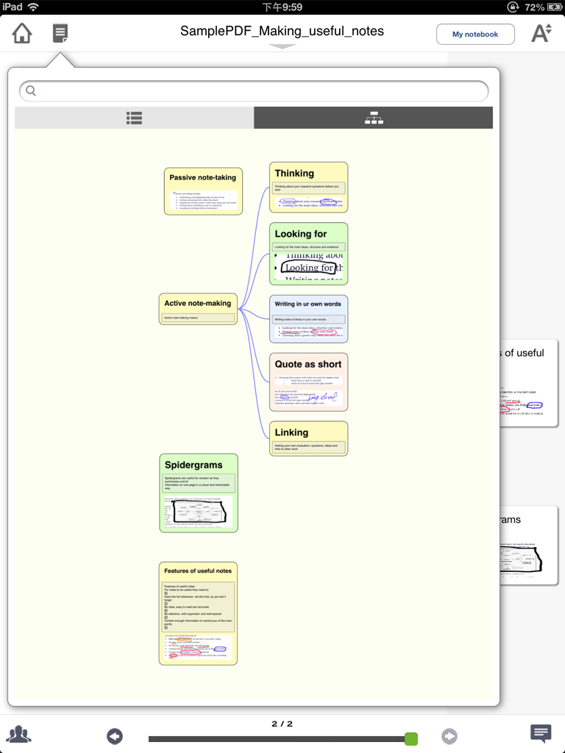Open the font size settings icon
The width and height of the screenshot is (565, 753).
541,33
